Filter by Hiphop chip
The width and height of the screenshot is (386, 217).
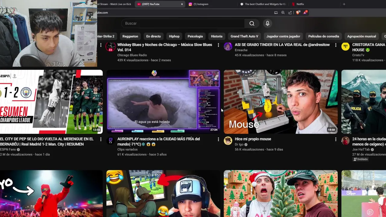point(174,36)
